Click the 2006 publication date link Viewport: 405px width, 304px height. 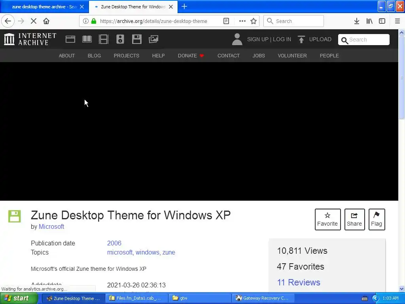[114, 243]
